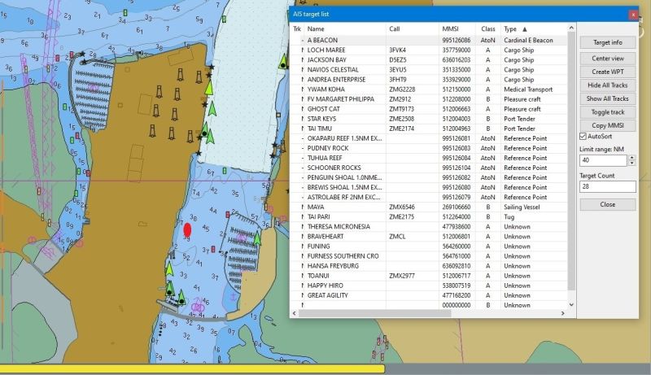The width and height of the screenshot is (651, 375).
Task: Select the LOCH MAREE row
Action: point(429,50)
